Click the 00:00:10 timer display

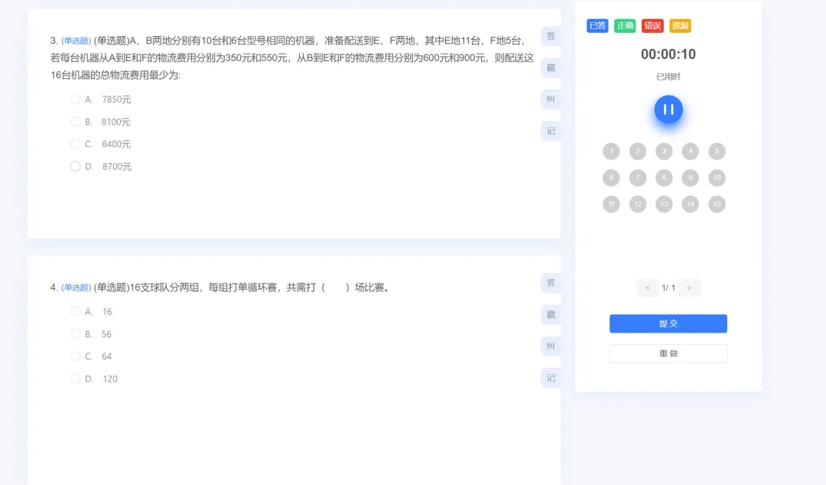(668, 54)
